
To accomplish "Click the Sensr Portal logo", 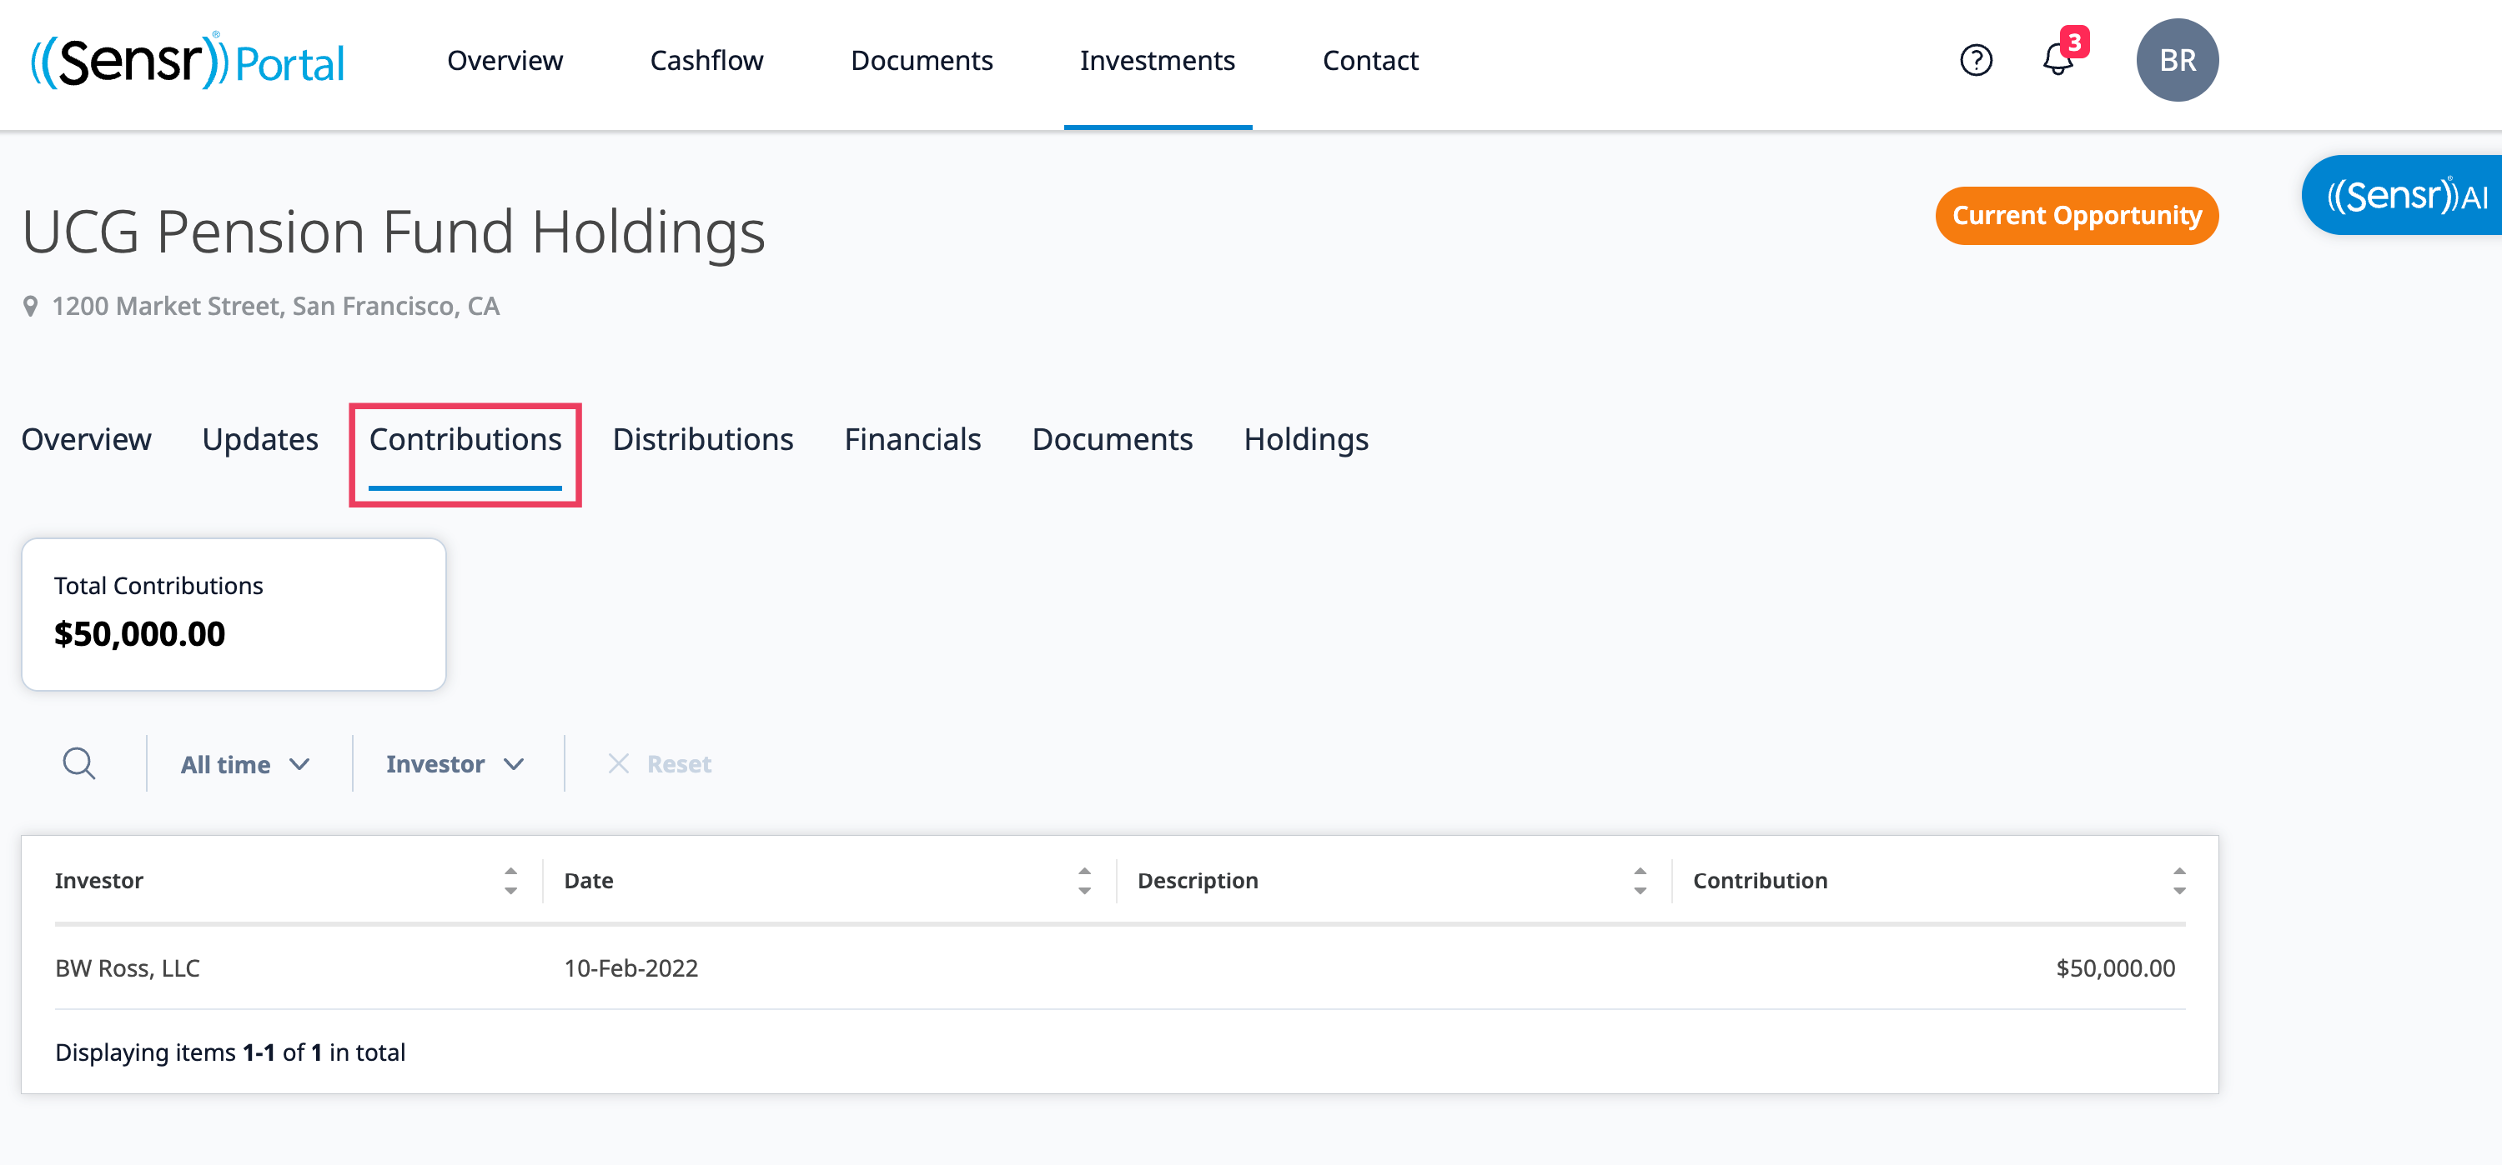I will [x=188, y=60].
